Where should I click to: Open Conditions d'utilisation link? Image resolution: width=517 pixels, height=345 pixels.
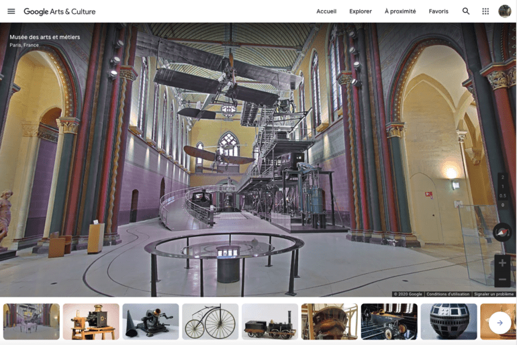point(448,294)
